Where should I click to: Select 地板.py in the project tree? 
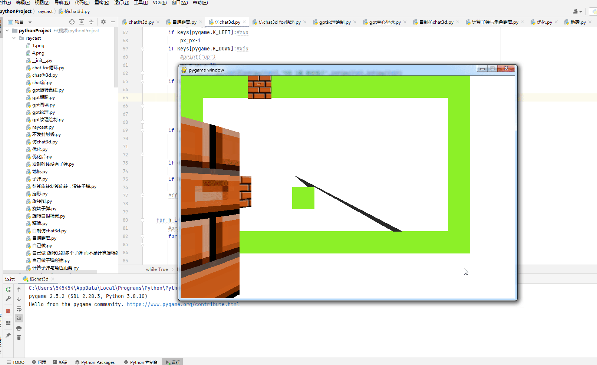(x=40, y=172)
